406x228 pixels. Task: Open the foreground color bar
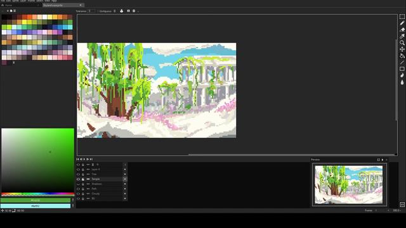tap(36, 200)
